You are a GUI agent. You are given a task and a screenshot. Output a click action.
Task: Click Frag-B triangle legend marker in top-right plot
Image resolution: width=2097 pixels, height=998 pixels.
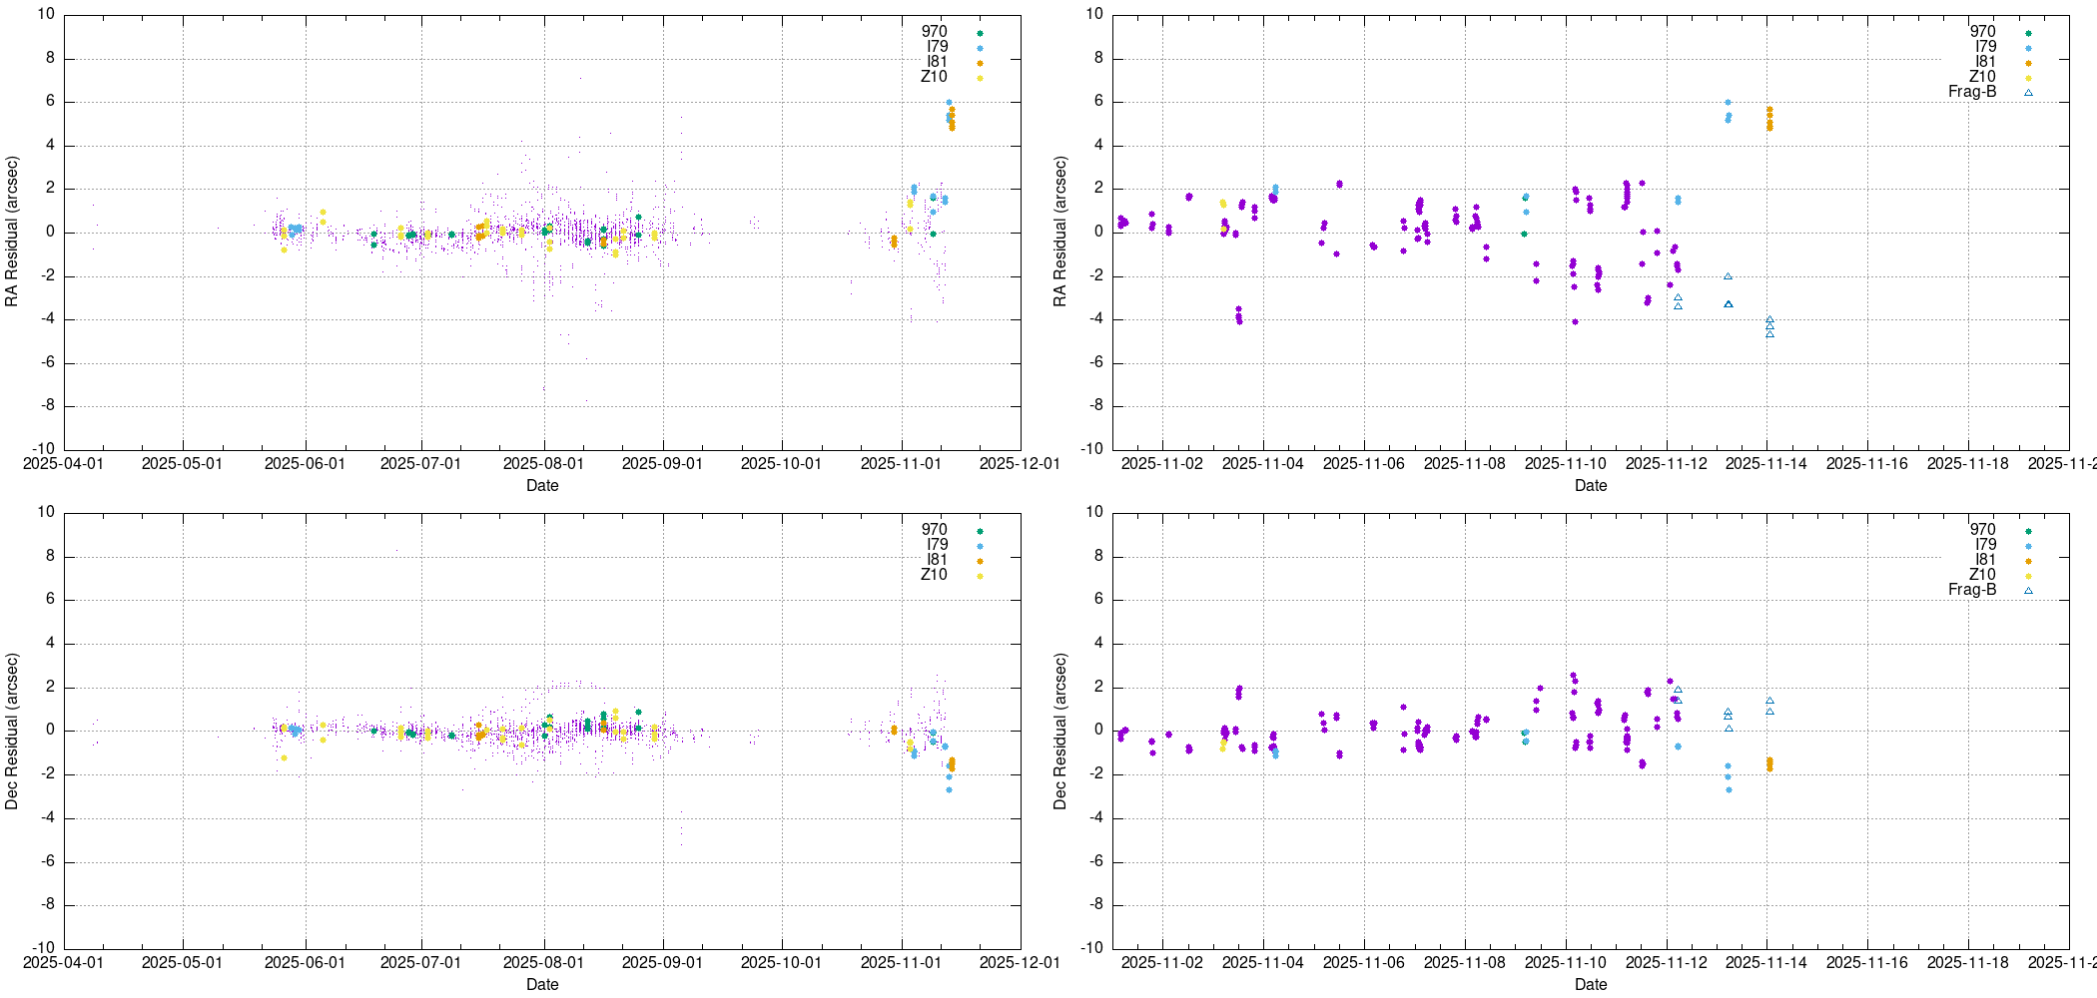click(2028, 93)
